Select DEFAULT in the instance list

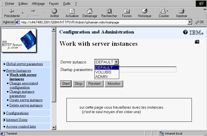(x=107, y=68)
